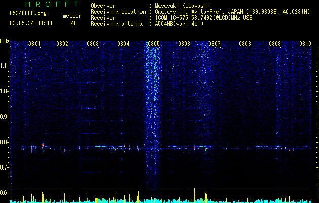Click the 0802 time marker

point(62,44)
